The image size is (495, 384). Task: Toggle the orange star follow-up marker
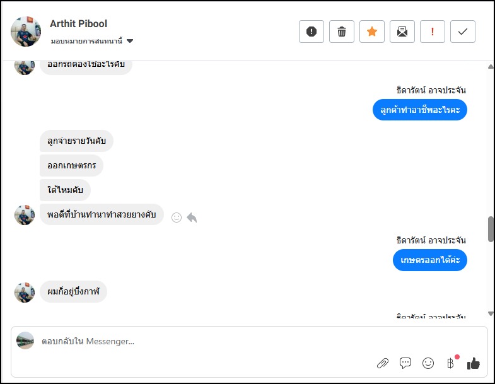[x=372, y=32]
